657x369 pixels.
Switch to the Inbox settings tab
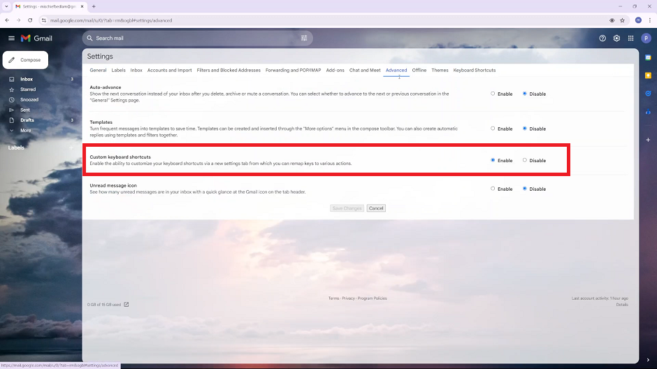[x=136, y=71]
